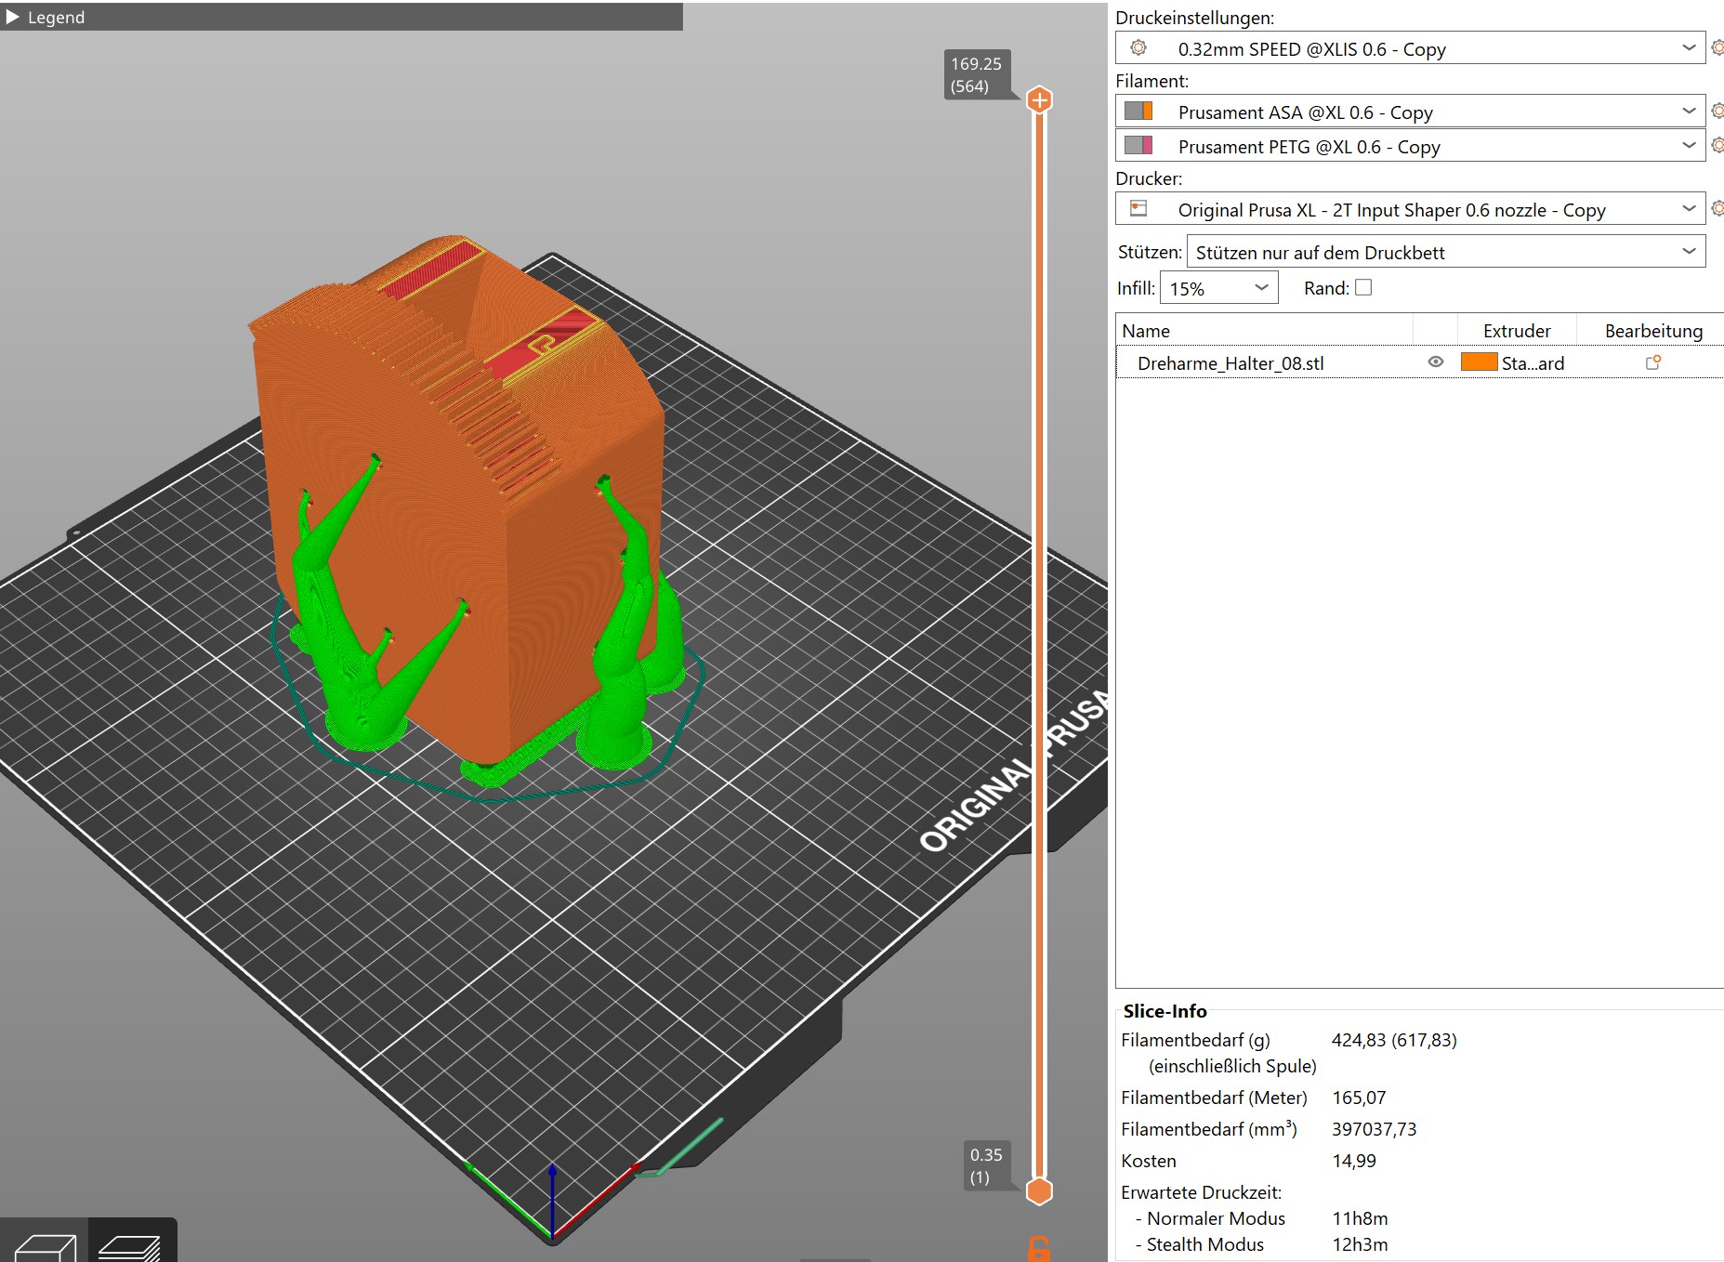This screenshot has width=1724, height=1262.
Task: Click the orange extruder swatch in the object row
Action: [1479, 362]
